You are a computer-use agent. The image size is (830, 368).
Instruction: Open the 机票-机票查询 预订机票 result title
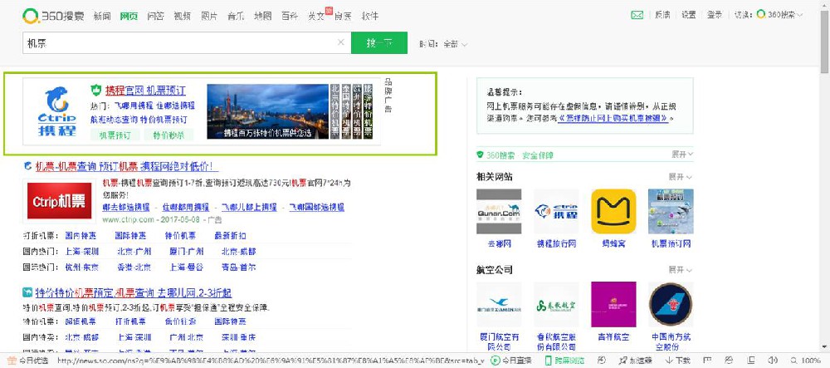(126, 166)
